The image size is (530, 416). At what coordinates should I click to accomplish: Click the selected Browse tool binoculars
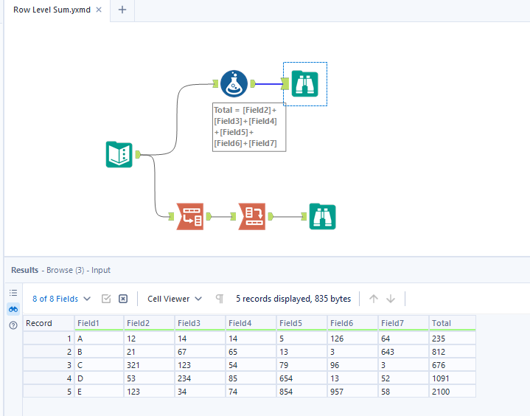305,84
